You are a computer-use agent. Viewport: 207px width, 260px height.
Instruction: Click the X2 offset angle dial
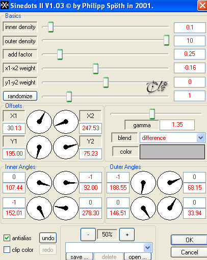(66, 122)
